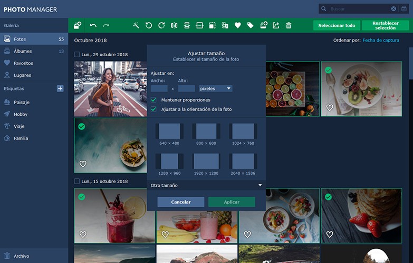Click the Aplicar button
The width and height of the screenshot is (413, 263).
point(232,202)
